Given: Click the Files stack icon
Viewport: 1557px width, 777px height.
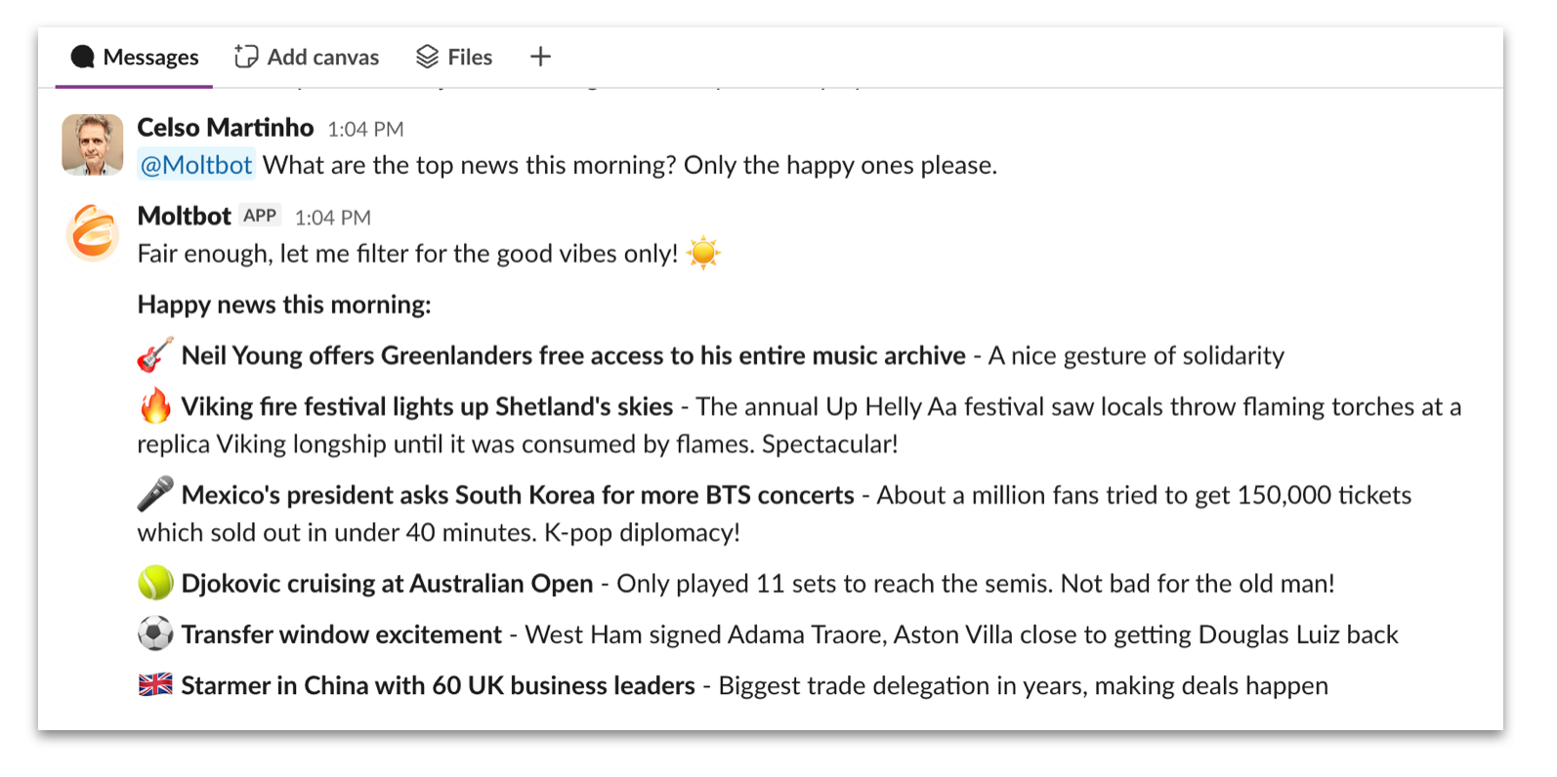Looking at the screenshot, I should [x=427, y=58].
